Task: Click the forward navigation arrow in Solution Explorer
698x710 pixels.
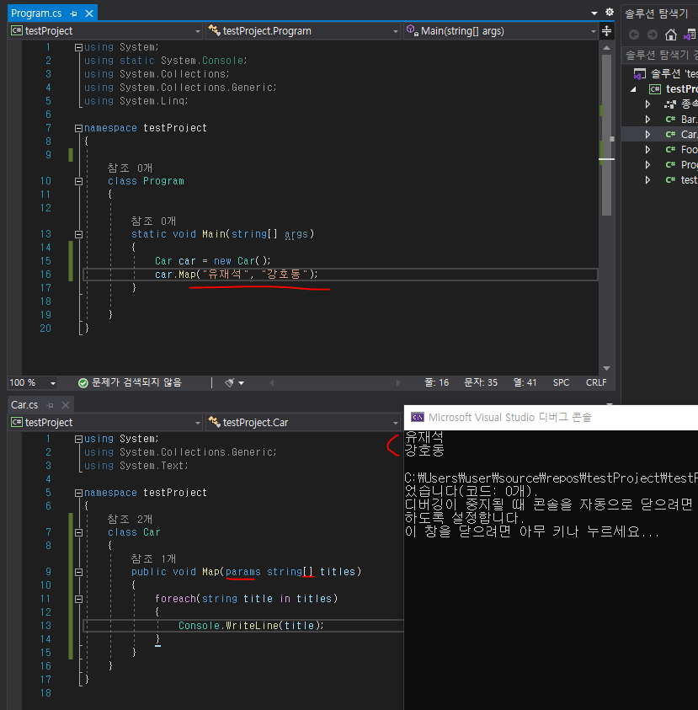Action: click(652, 34)
